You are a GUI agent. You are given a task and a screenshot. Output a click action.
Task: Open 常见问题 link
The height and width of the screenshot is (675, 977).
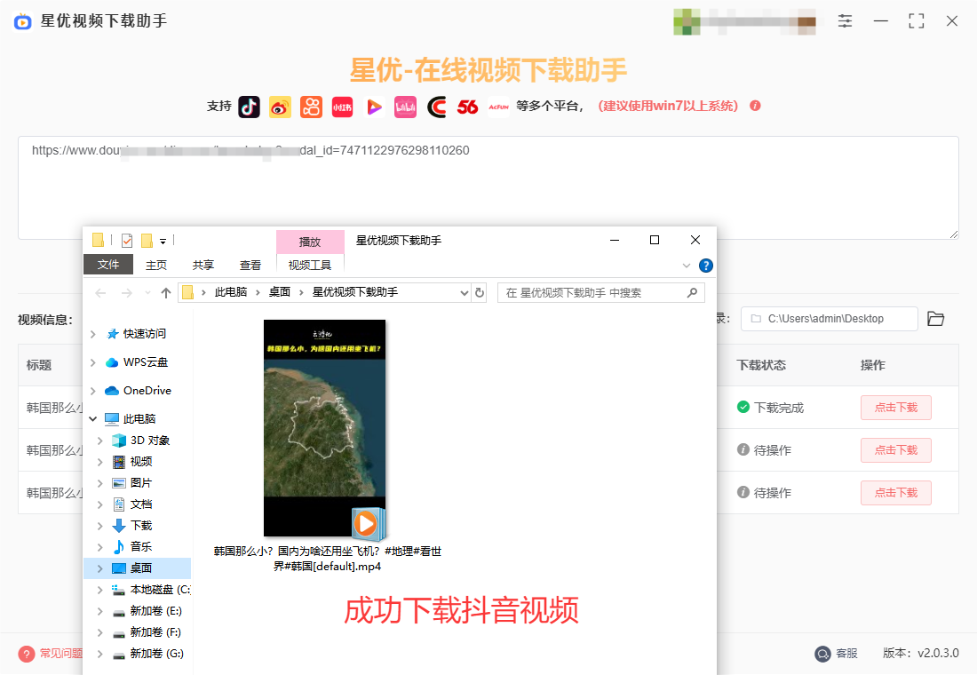click(x=61, y=653)
